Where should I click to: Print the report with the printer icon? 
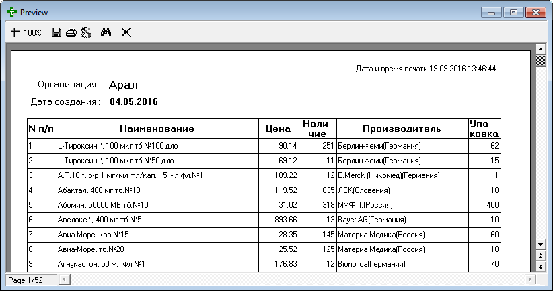click(71, 32)
